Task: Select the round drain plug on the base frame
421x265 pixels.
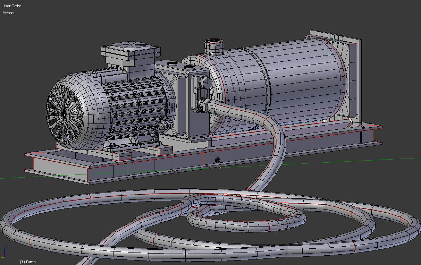Action: (x=218, y=160)
